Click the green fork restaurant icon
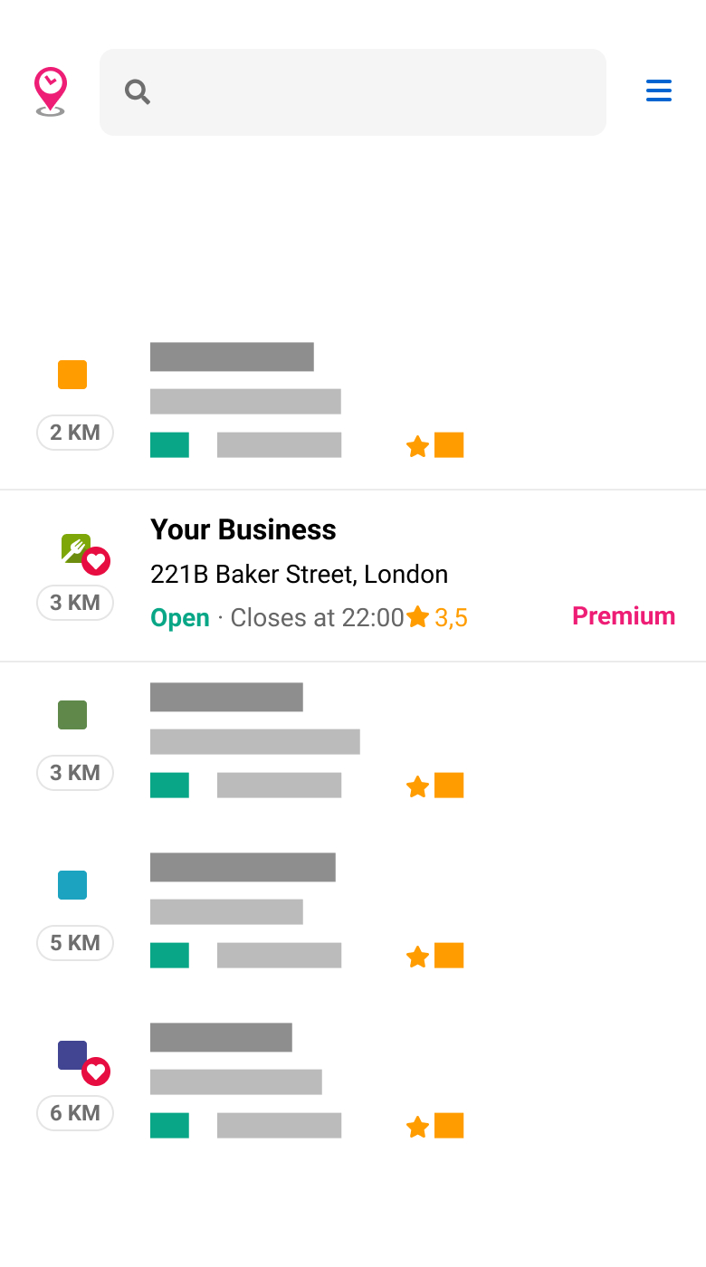This screenshot has width=706, height=1267. [74, 548]
